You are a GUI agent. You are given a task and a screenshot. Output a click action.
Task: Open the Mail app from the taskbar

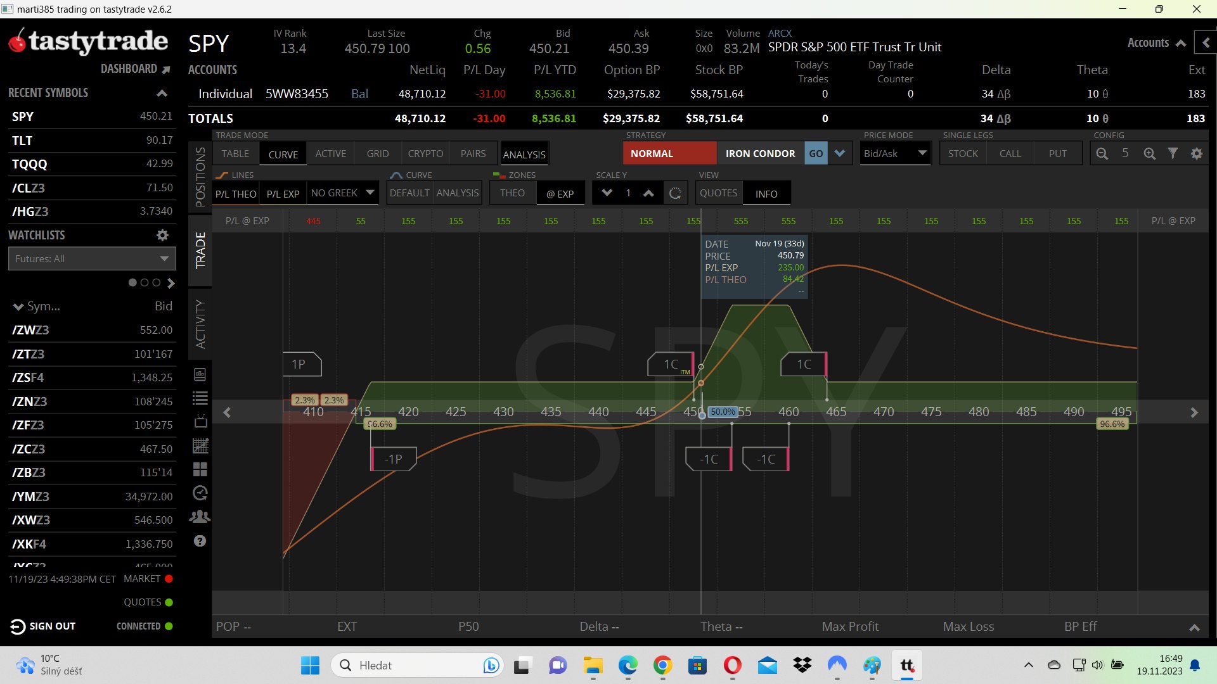click(767, 666)
